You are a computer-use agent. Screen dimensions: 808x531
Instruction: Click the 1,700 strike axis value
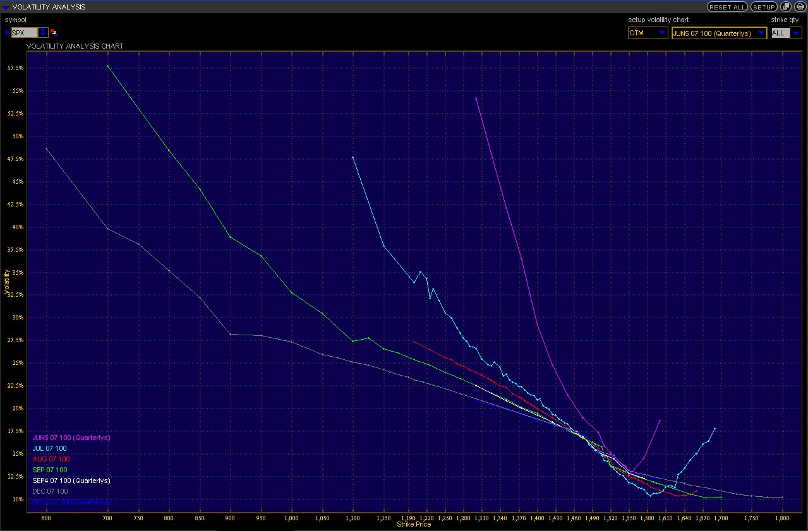pyautogui.click(x=721, y=518)
